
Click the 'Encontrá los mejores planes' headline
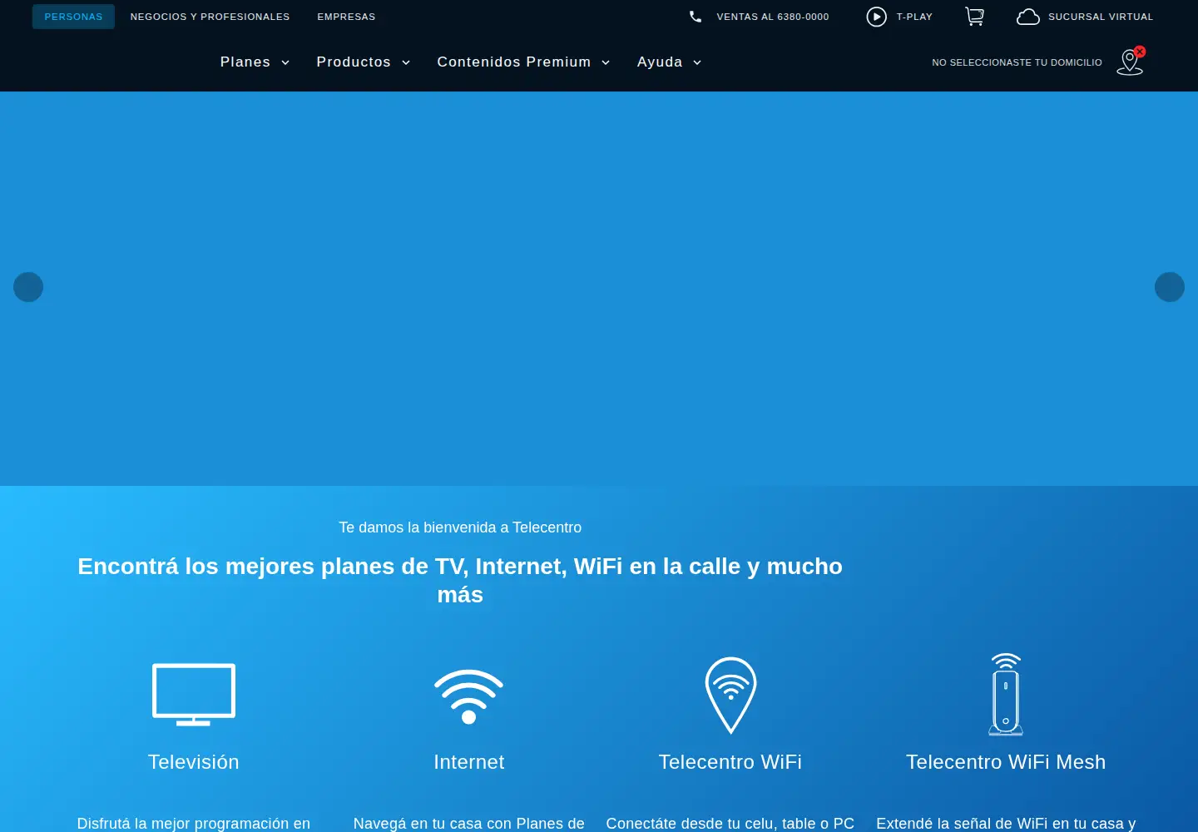coord(460,580)
